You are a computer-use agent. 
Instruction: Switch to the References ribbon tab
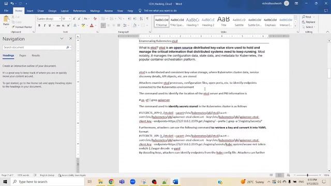click(79, 11)
